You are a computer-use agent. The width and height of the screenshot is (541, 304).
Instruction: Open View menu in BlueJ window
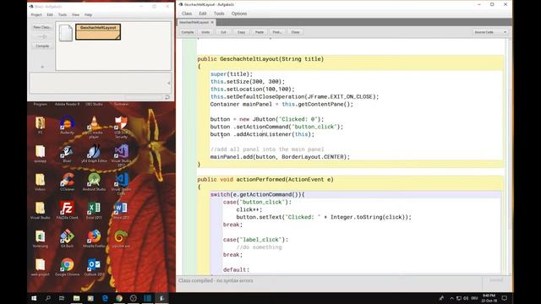pos(75,15)
